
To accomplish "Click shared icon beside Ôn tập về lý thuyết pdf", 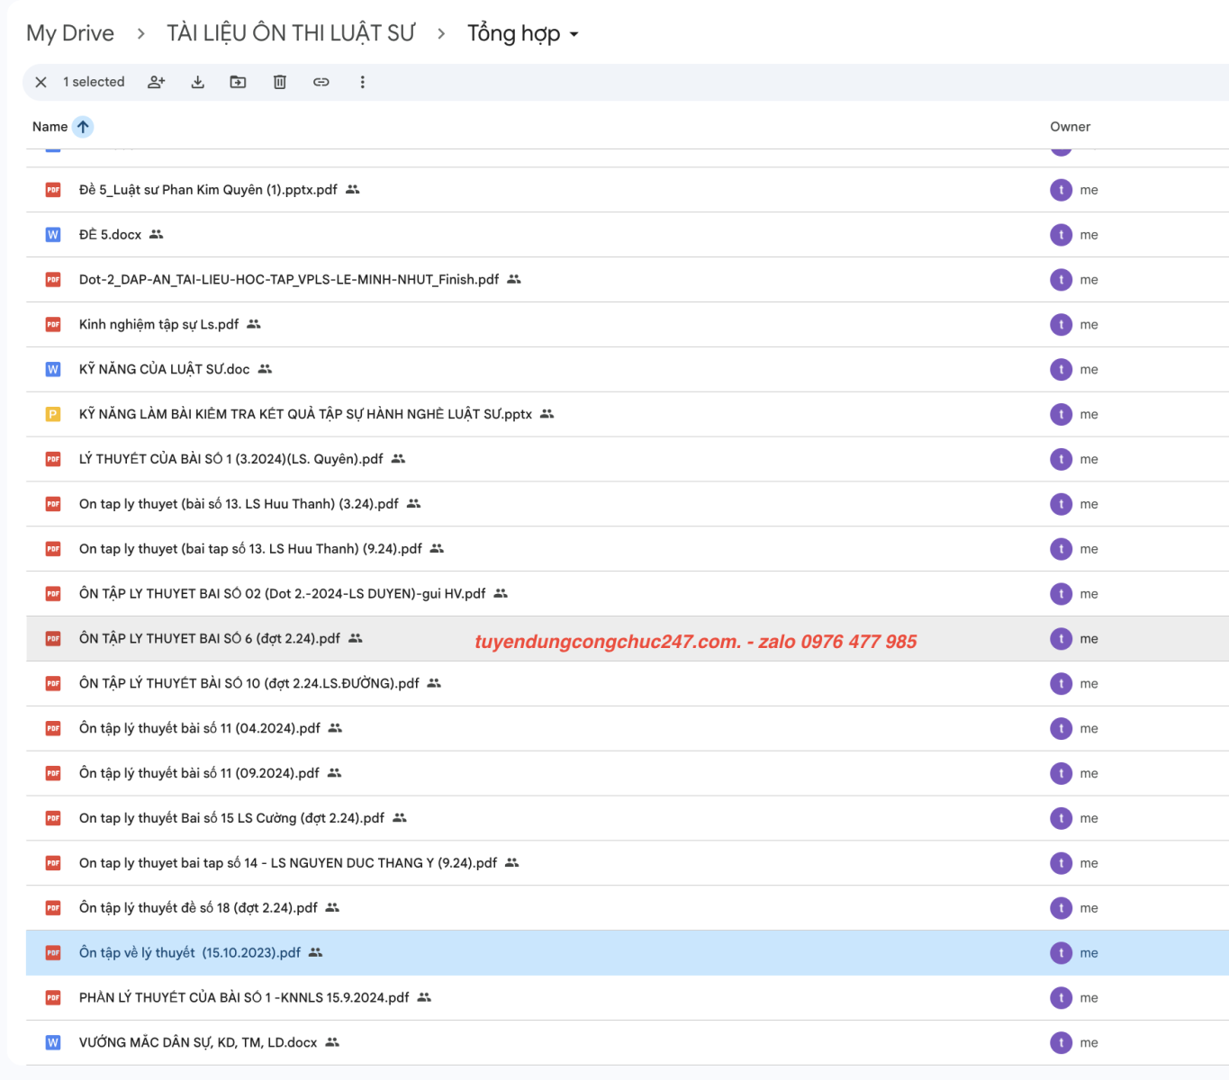I will tap(315, 953).
